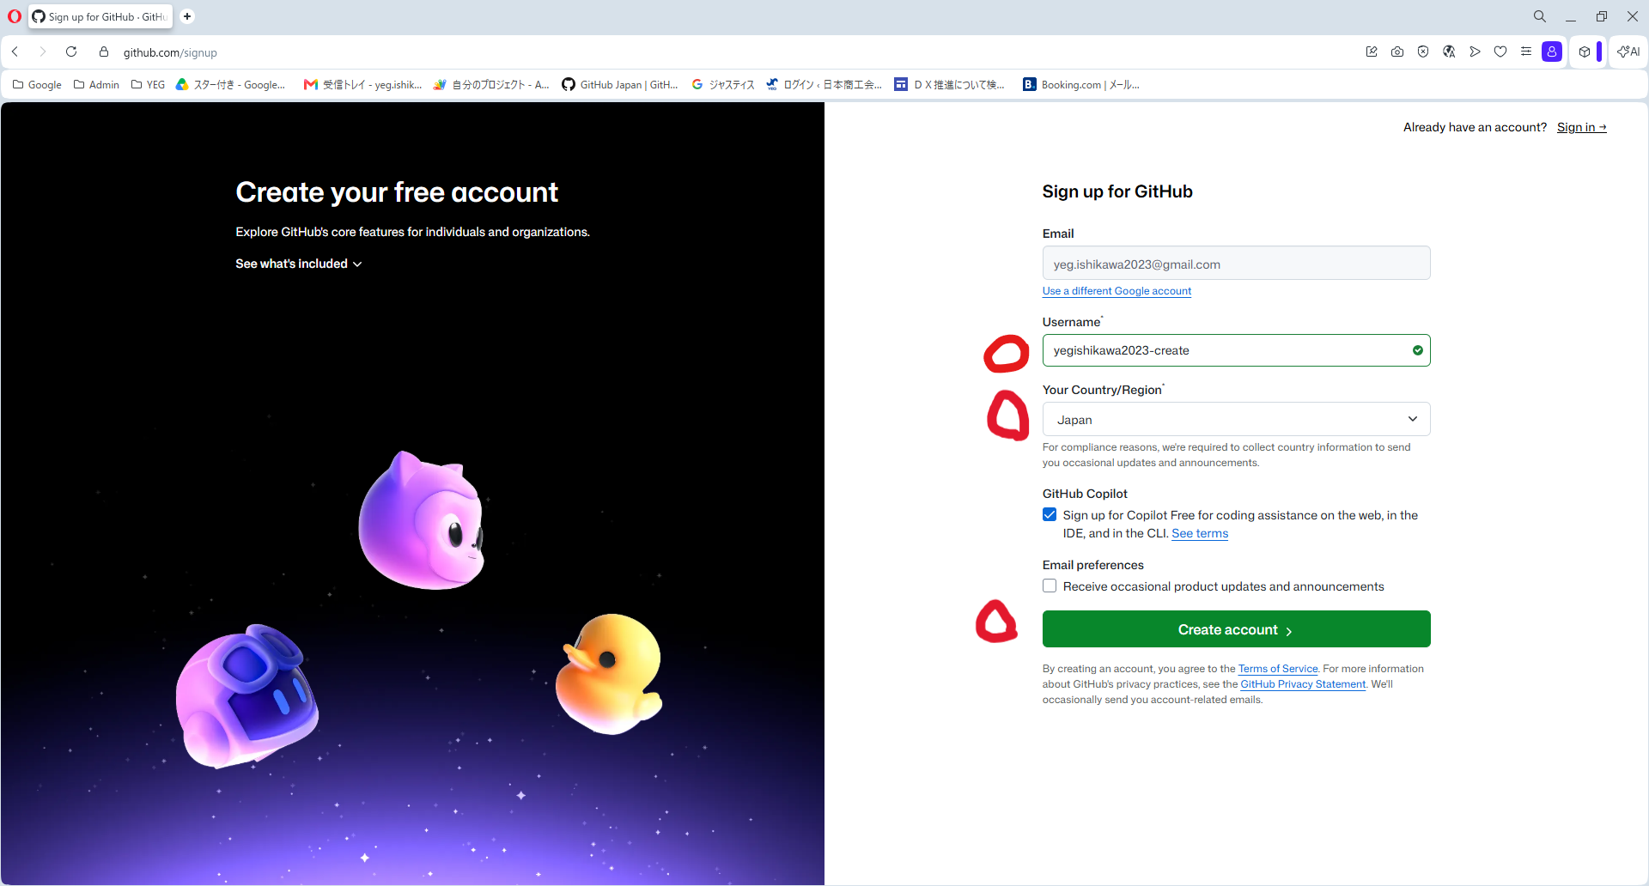This screenshot has width=1649, height=886.
Task: Click the padlock site info icon
Action: click(x=104, y=52)
